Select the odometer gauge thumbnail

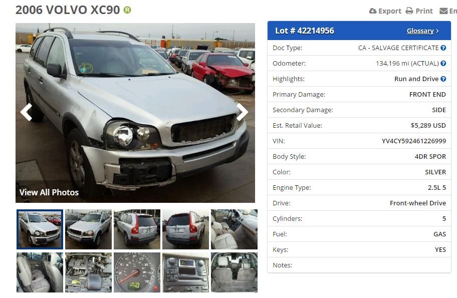pos(137,272)
